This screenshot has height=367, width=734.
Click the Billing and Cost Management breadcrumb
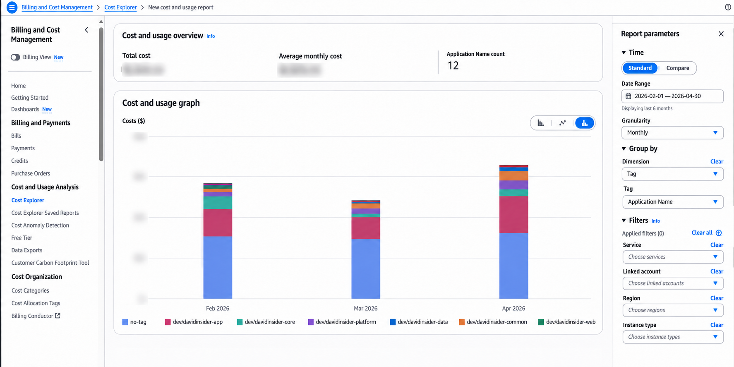57,7
